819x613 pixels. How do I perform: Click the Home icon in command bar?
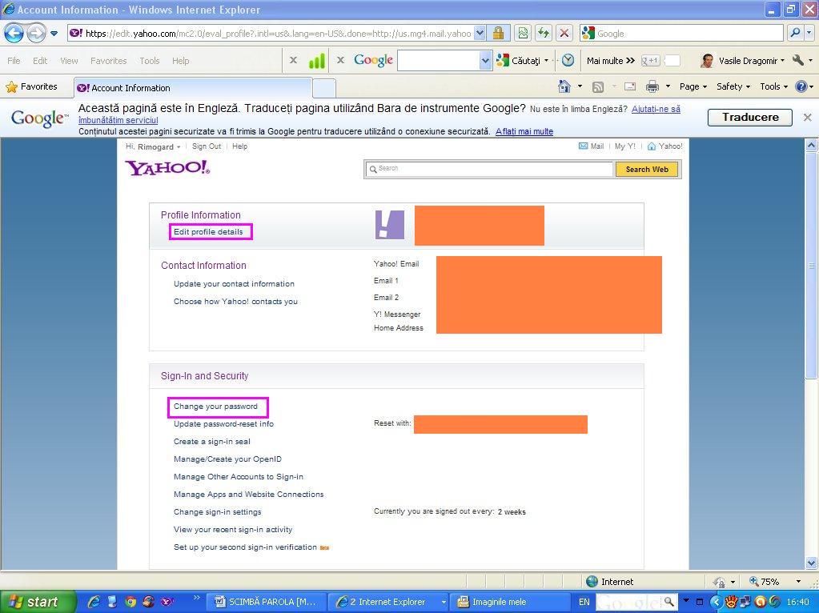click(x=564, y=86)
